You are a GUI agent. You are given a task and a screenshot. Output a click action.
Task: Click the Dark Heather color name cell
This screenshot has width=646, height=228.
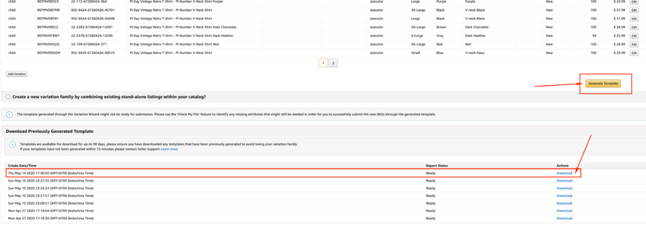click(476, 36)
